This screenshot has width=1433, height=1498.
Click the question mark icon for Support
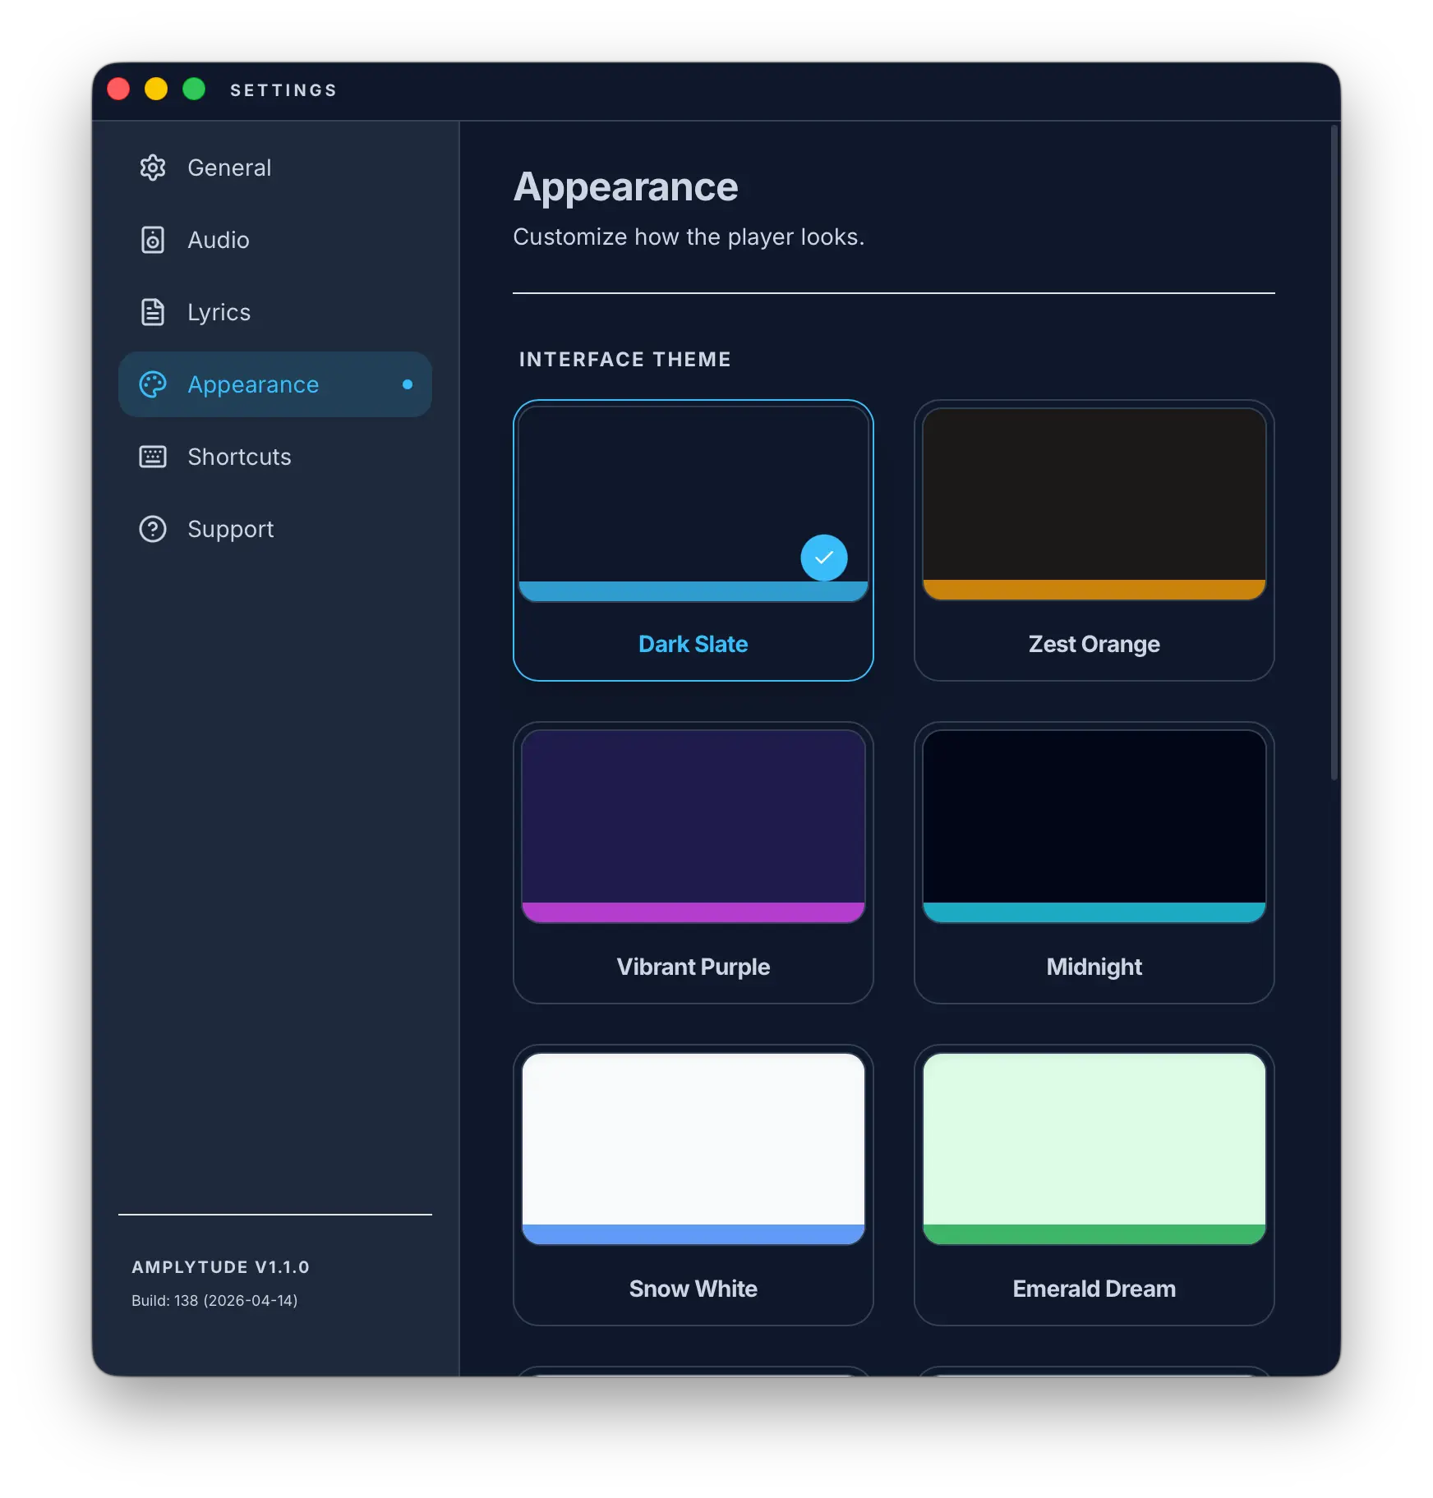153,529
